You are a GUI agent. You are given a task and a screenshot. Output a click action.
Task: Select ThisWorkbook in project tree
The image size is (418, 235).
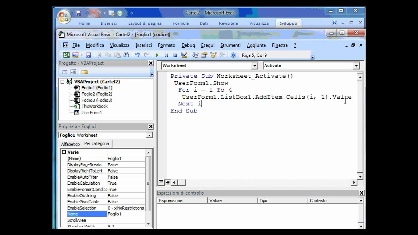94,106
